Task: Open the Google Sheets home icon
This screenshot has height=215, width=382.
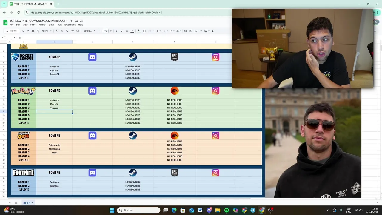Action: (5, 23)
